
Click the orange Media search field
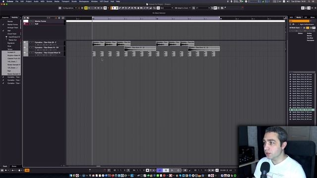[x=299, y=21]
